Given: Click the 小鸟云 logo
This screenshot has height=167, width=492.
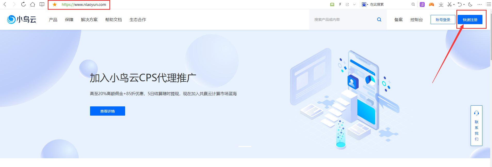Looking at the screenshot, I should [22, 19].
